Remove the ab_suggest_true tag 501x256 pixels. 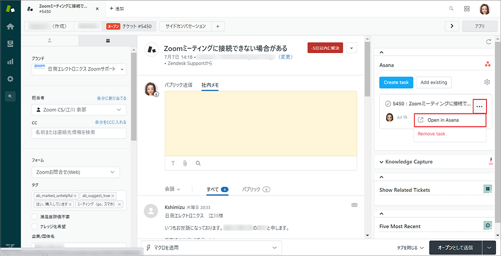113,195
